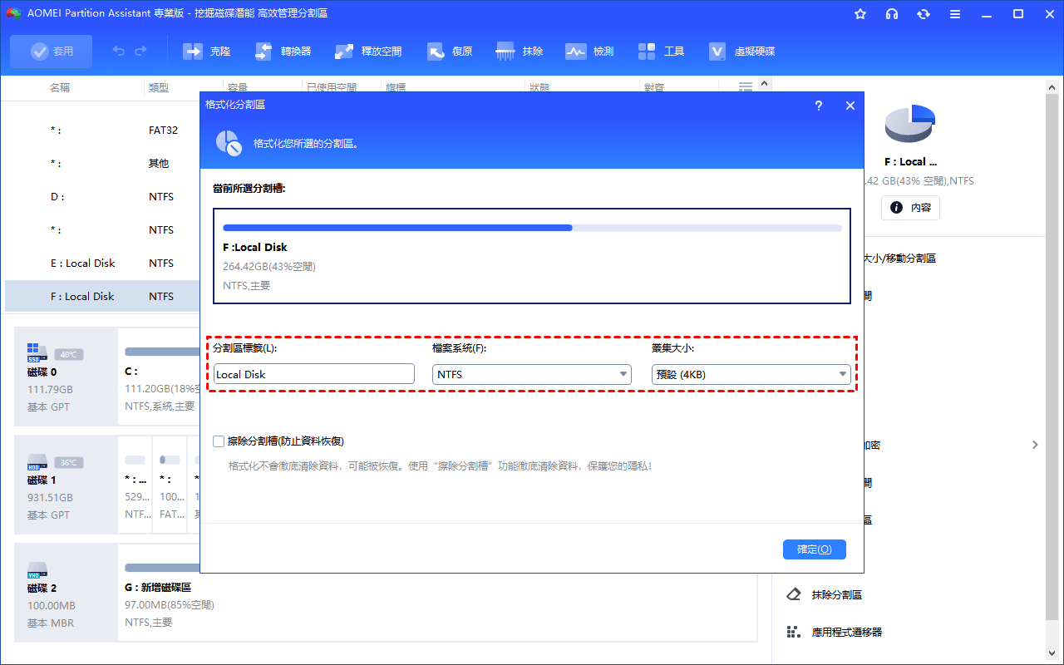Viewport: 1064px width, 665px height.
Task: Close the format partition dialog
Action: click(x=850, y=106)
